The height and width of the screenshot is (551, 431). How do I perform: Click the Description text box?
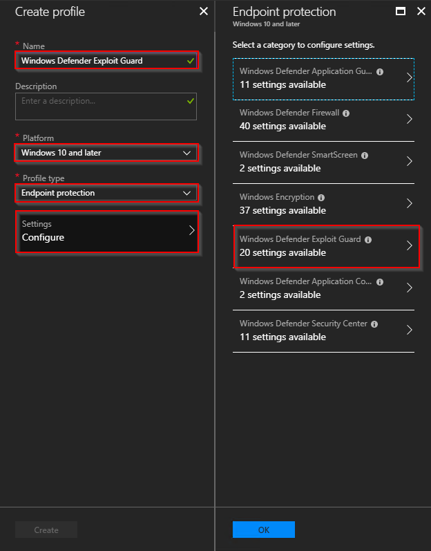coord(106,106)
